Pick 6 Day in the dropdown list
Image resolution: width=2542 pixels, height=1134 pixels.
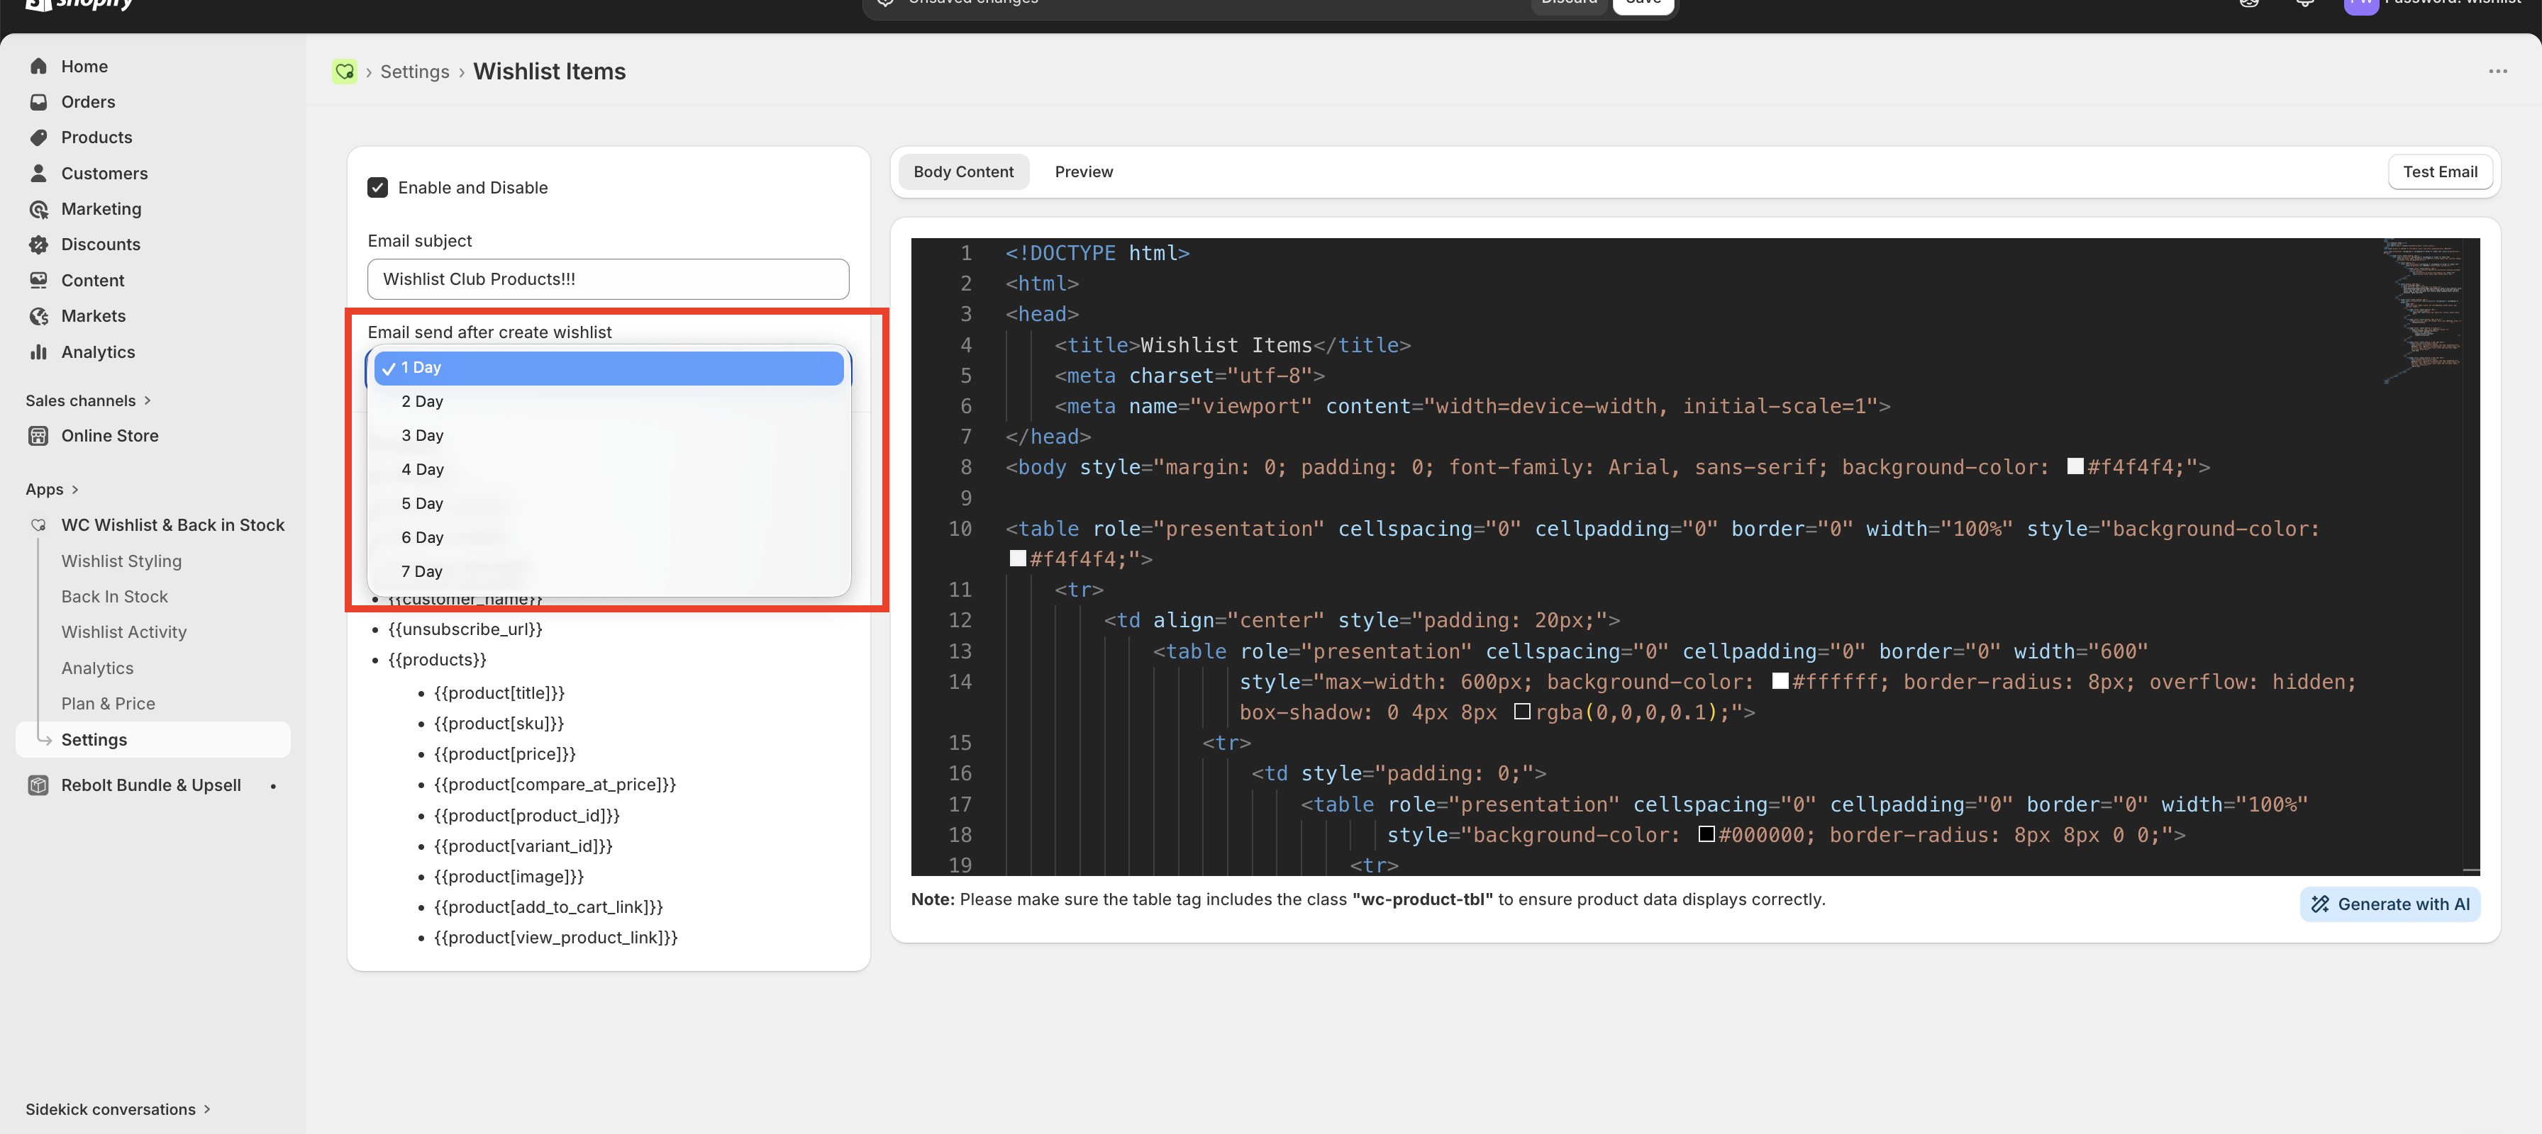coord(608,537)
